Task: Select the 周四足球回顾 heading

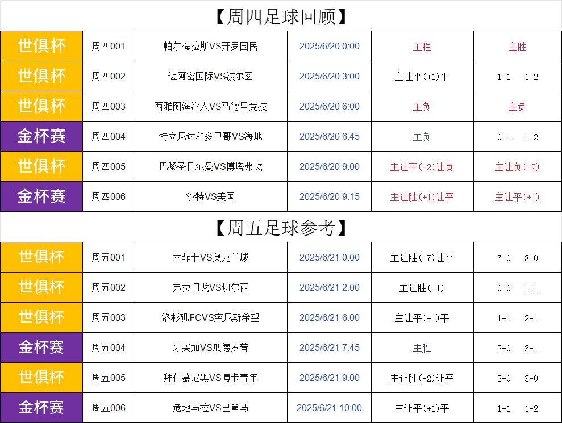Action: pos(281,17)
